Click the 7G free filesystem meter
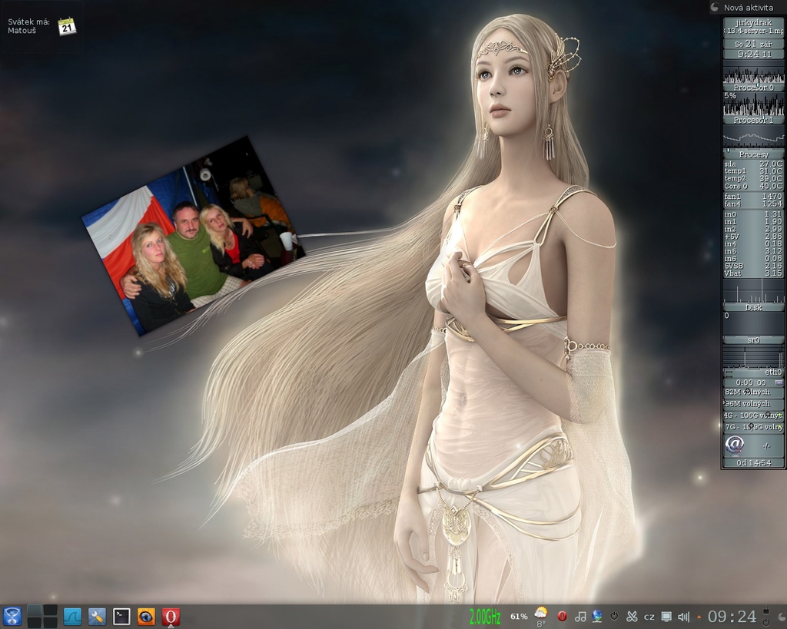 (x=753, y=427)
